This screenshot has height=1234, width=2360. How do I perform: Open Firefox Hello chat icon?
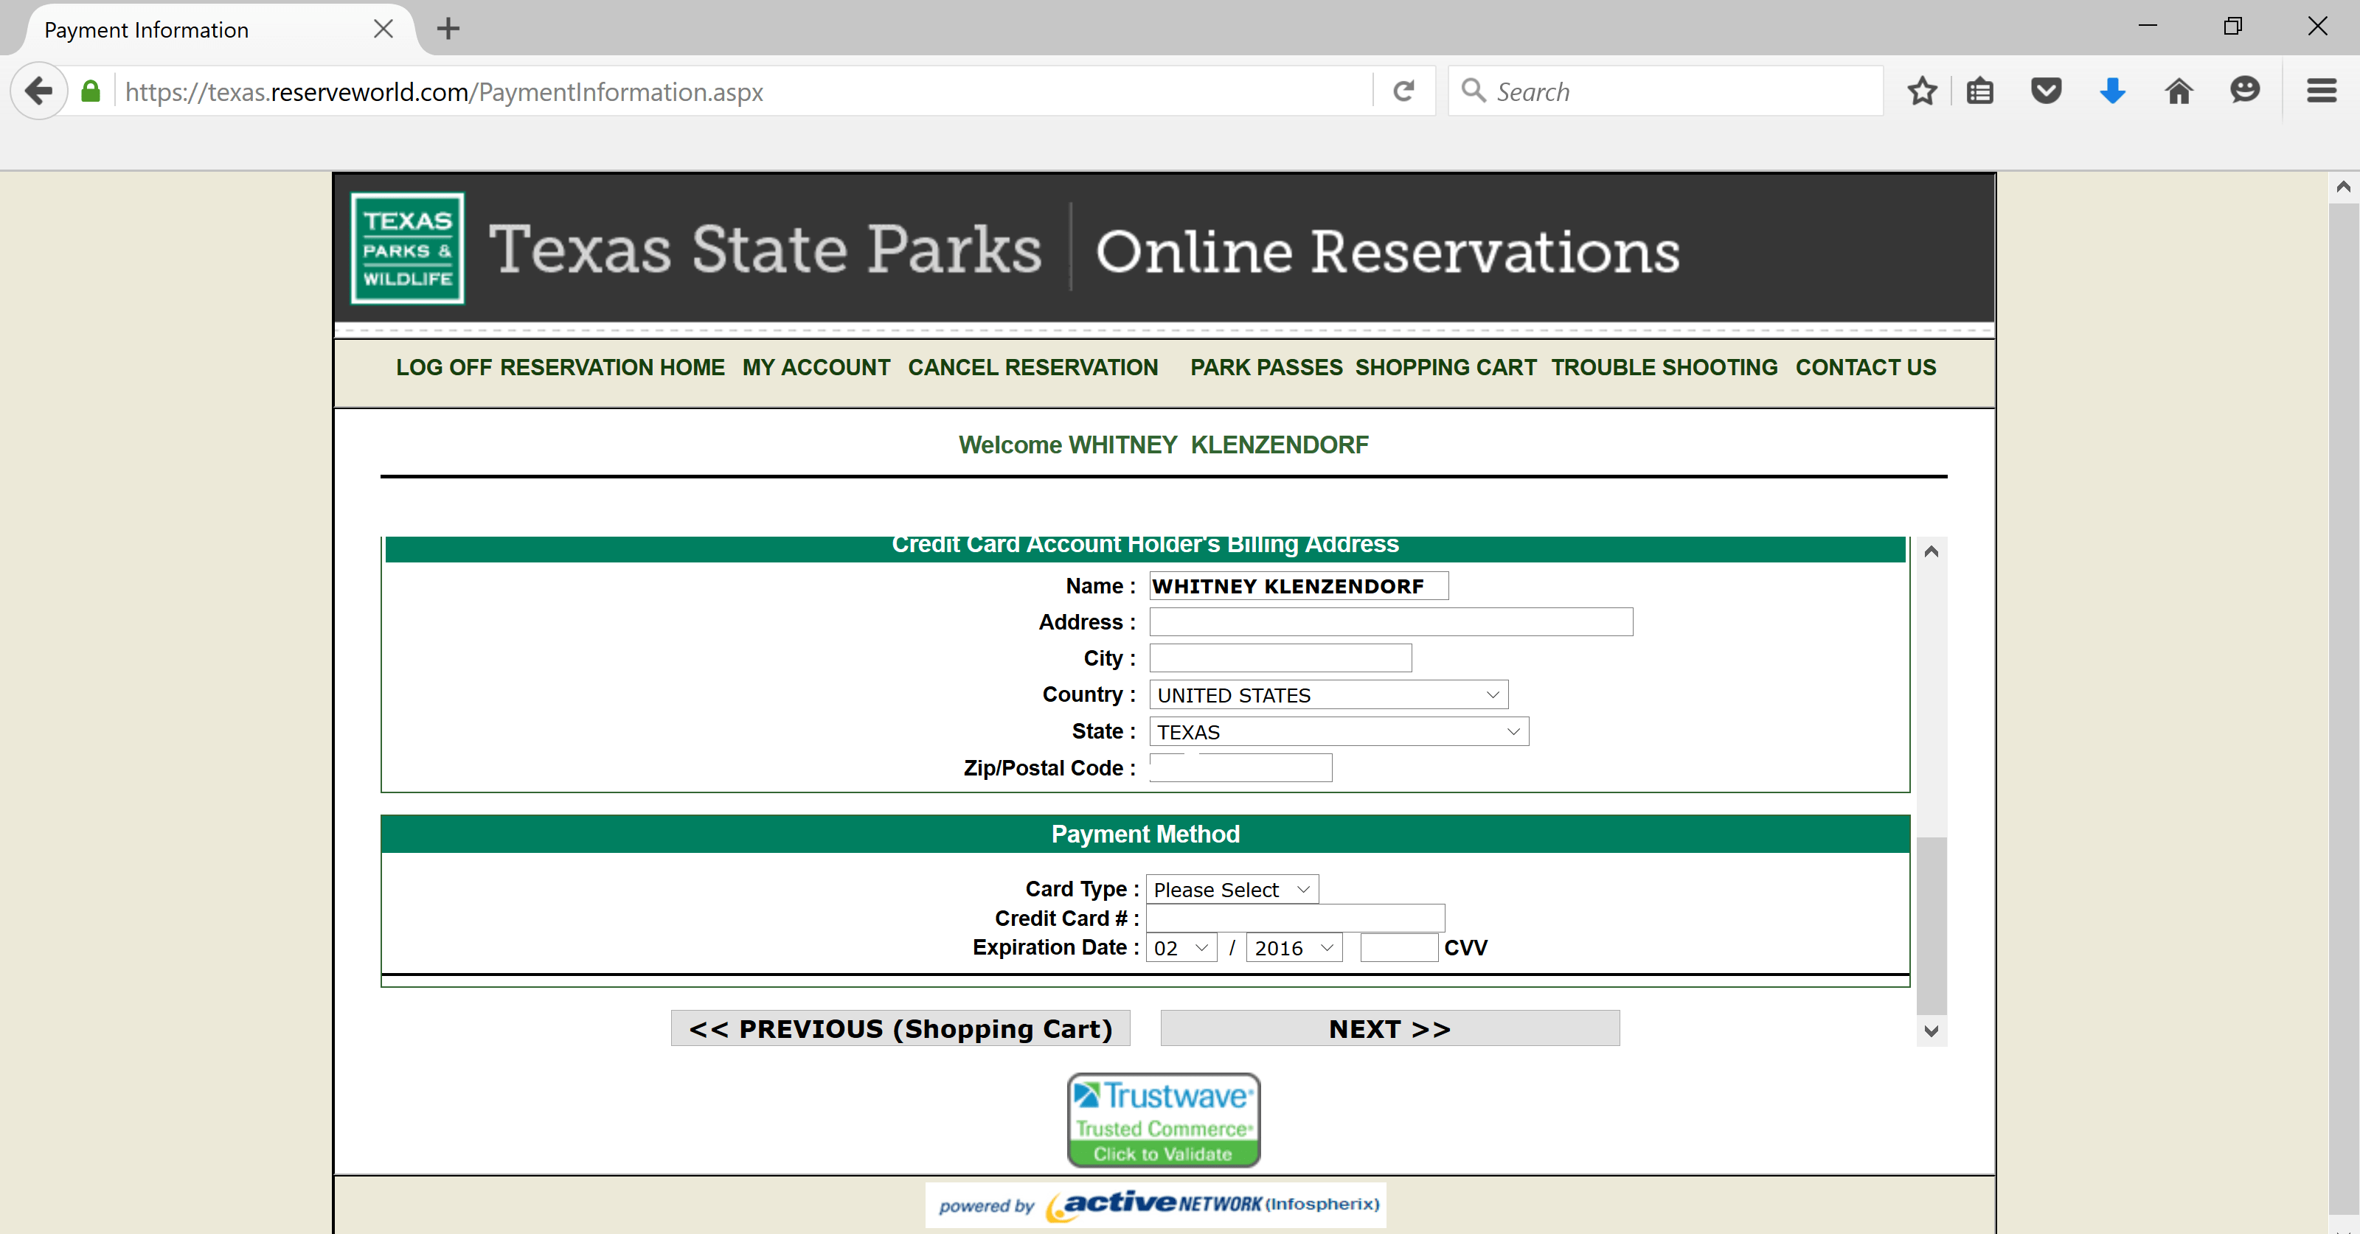pos(2246,91)
